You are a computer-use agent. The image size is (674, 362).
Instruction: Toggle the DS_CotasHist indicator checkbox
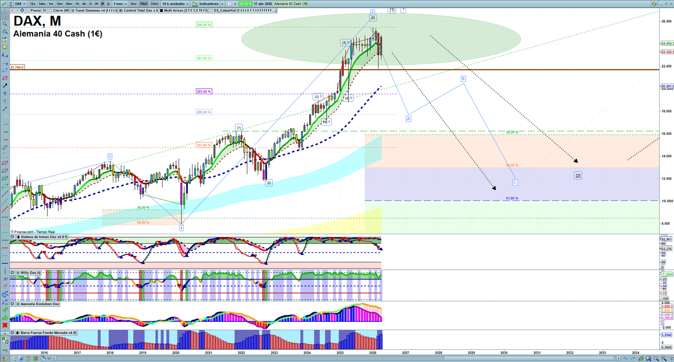tap(211, 11)
